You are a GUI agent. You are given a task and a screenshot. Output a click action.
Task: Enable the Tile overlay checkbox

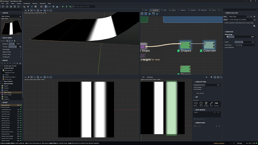pos(1,49)
